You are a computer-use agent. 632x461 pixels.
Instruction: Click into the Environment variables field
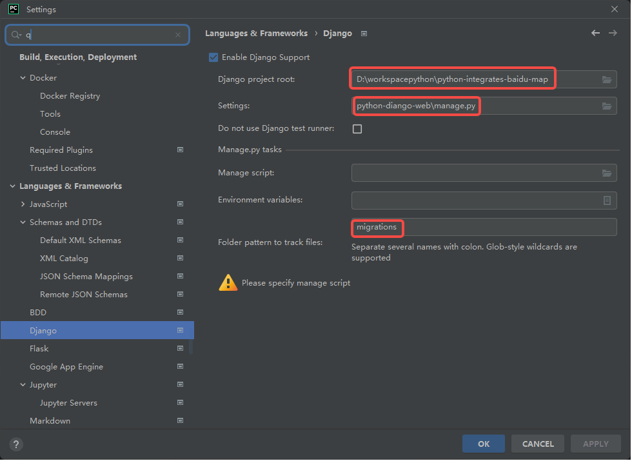pos(484,201)
